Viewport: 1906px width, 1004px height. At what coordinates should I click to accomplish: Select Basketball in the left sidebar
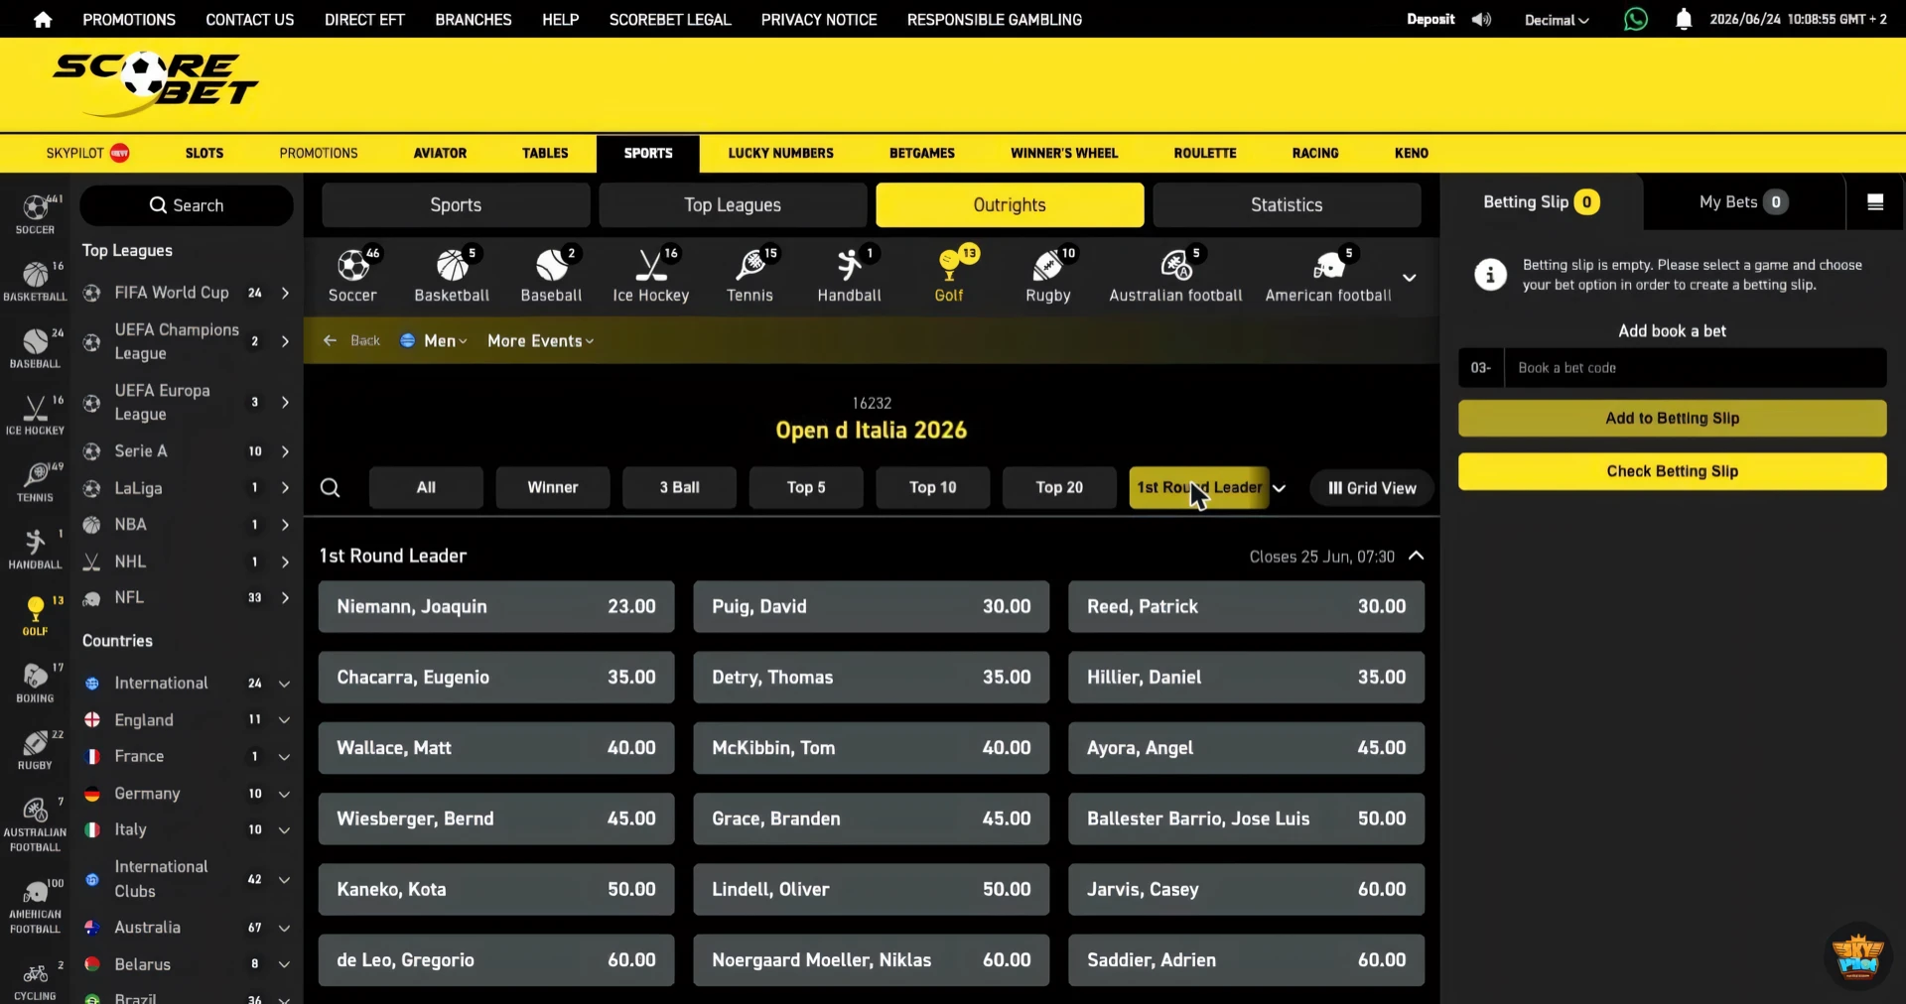coord(35,281)
